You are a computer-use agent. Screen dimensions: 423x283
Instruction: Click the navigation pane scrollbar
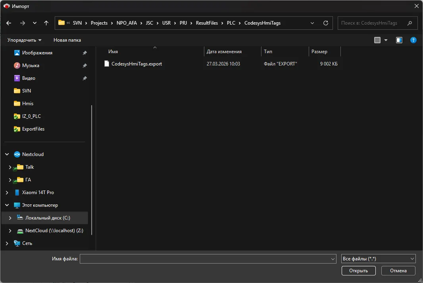point(92,170)
